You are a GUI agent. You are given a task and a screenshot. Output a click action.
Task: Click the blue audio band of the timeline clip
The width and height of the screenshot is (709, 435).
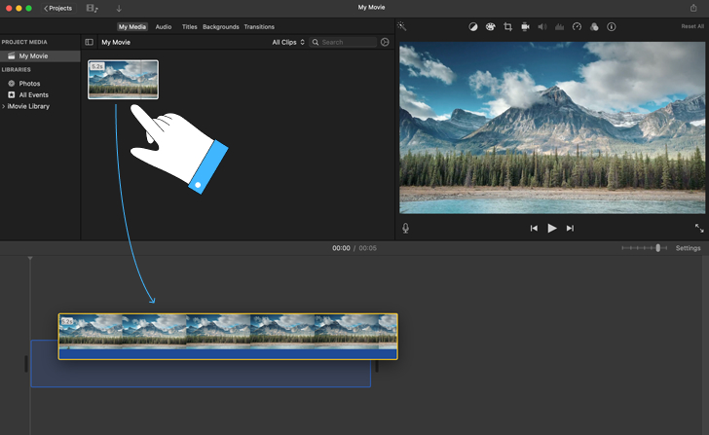(x=228, y=354)
